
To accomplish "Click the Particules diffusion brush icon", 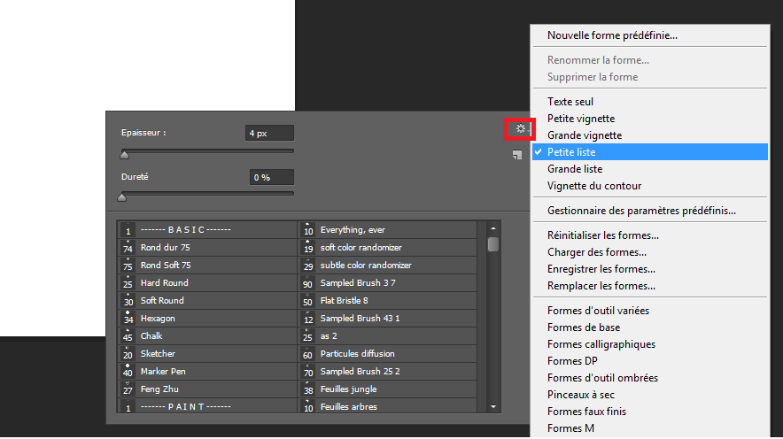I will 308,354.
